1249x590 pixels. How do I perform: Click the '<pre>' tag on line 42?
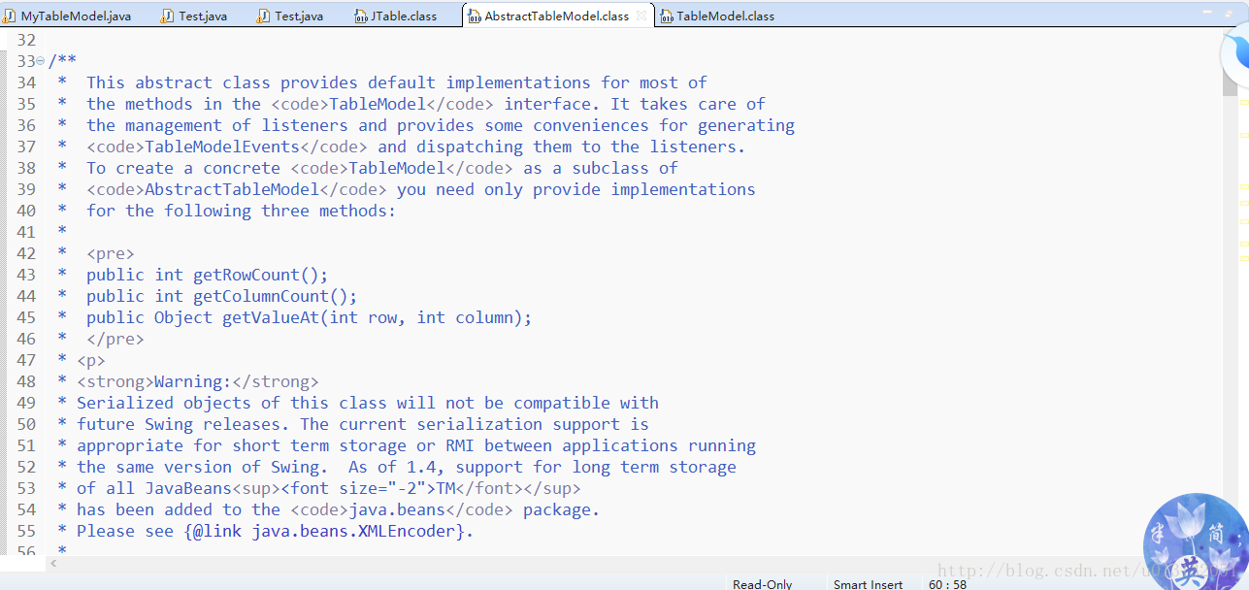pos(111,253)
